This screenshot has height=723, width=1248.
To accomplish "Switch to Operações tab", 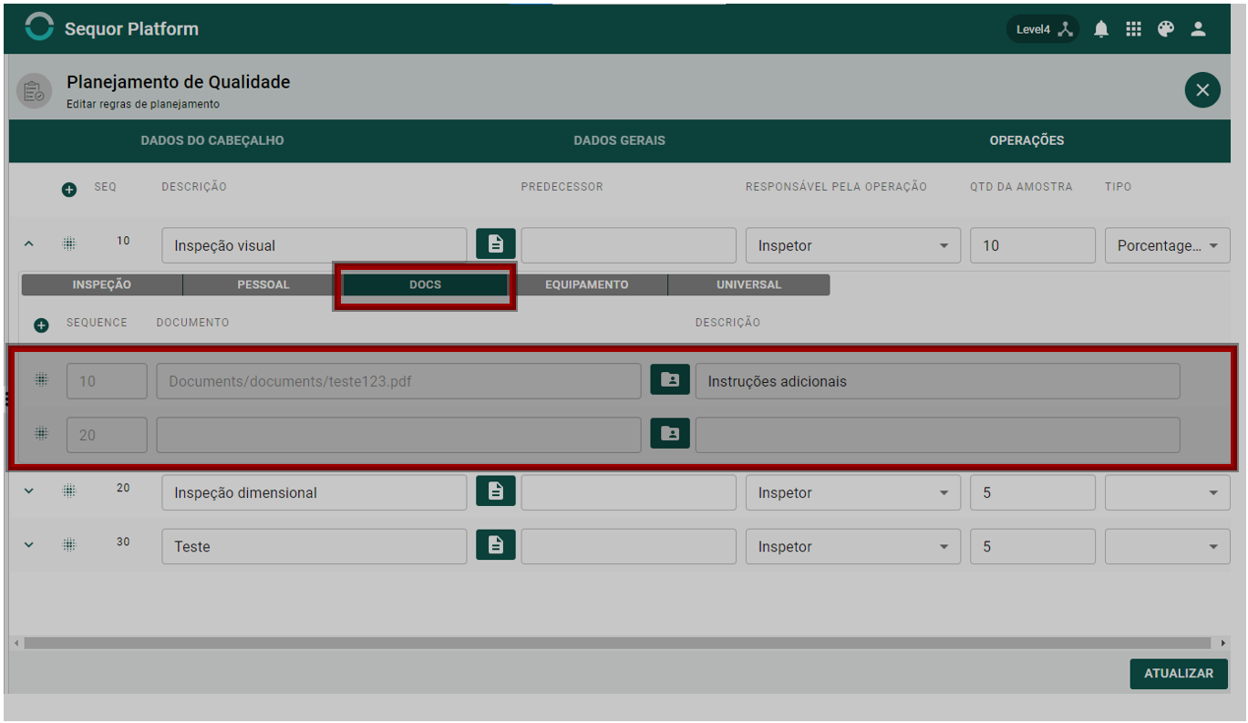I will tap(1026, 140).
